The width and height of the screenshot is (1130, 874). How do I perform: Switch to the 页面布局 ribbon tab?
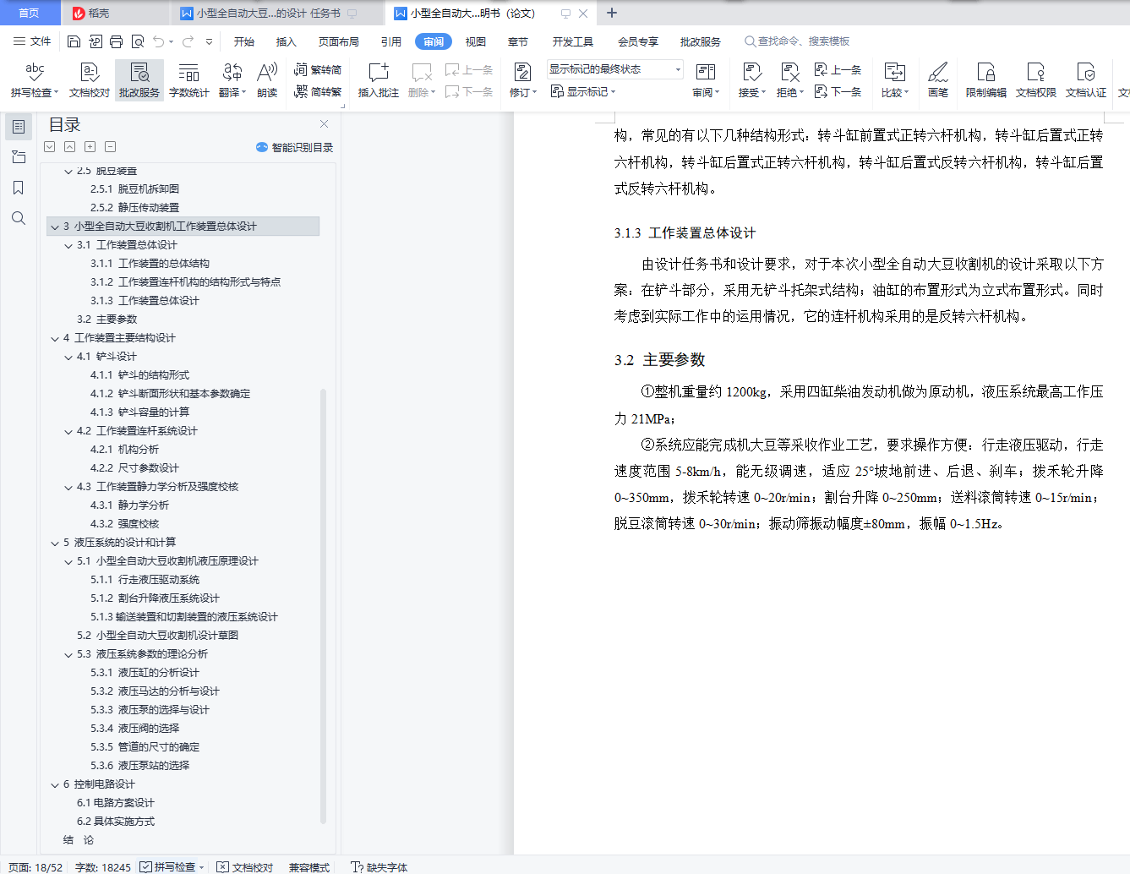coord(339,41)
